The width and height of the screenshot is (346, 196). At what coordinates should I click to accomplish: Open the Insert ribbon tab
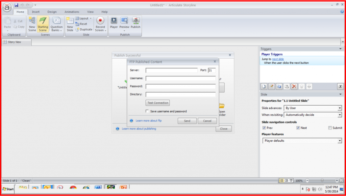(x=36, y=12)
